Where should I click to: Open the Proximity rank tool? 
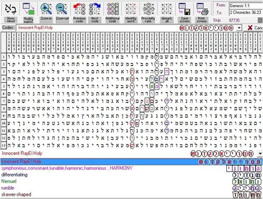[x=148, y=12]
